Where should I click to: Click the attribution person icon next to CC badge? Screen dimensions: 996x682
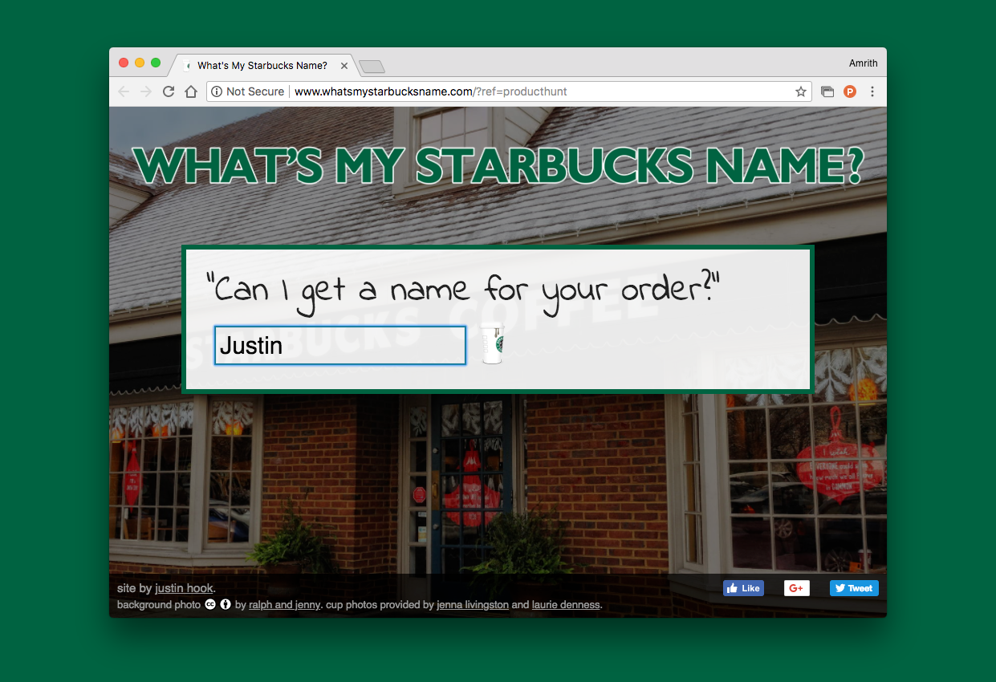coord(225,605)
